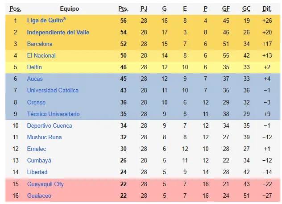Open the El Nacional team page

tap(41, 55)
